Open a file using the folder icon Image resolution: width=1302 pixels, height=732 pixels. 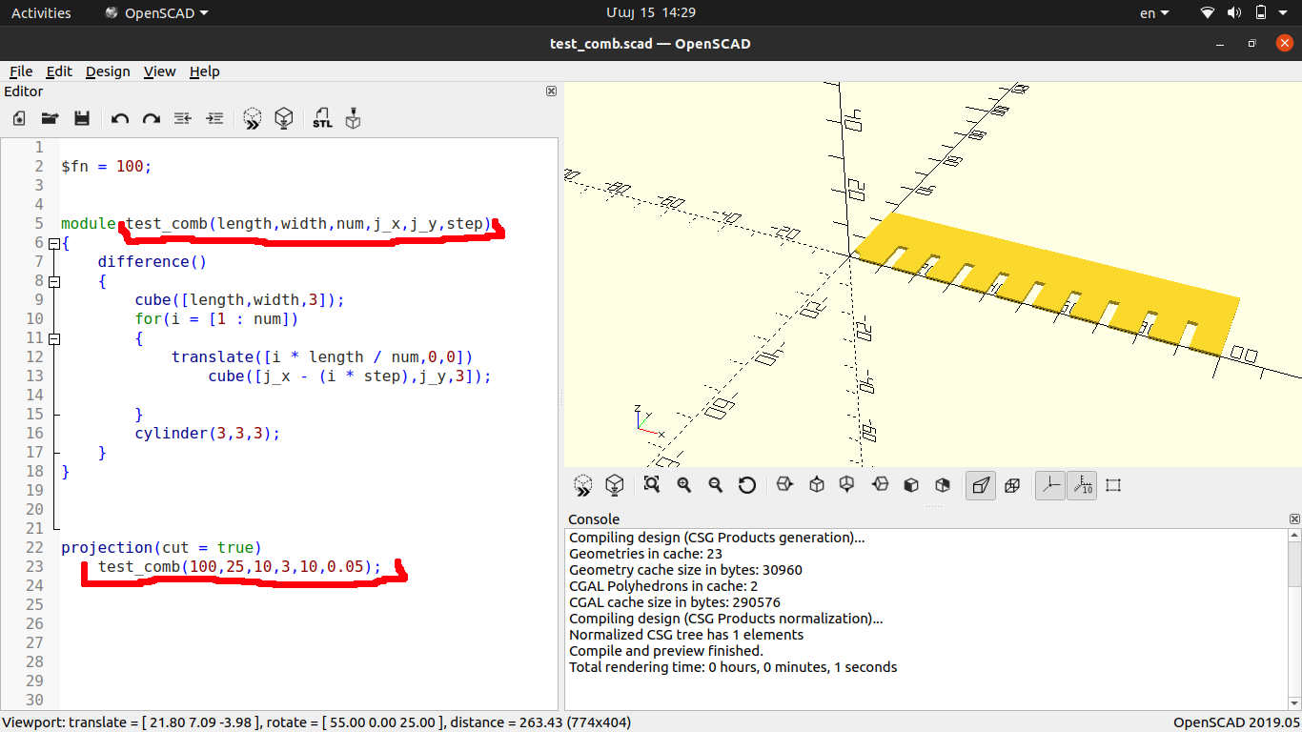pos(50,119)
